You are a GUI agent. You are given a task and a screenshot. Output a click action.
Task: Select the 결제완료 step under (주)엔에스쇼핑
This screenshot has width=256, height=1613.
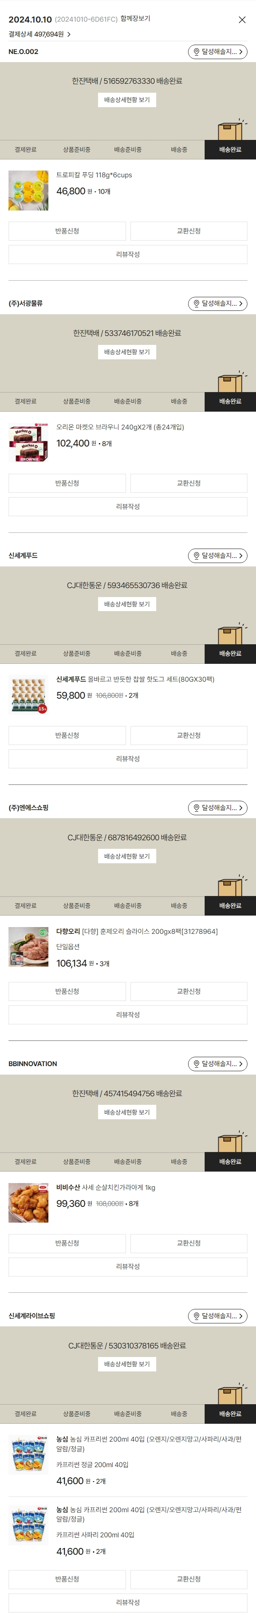[x=25, y=905]
